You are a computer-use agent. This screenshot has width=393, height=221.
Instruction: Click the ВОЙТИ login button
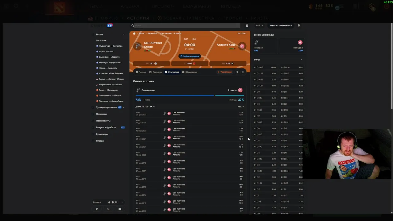click(x=259, y=25)
